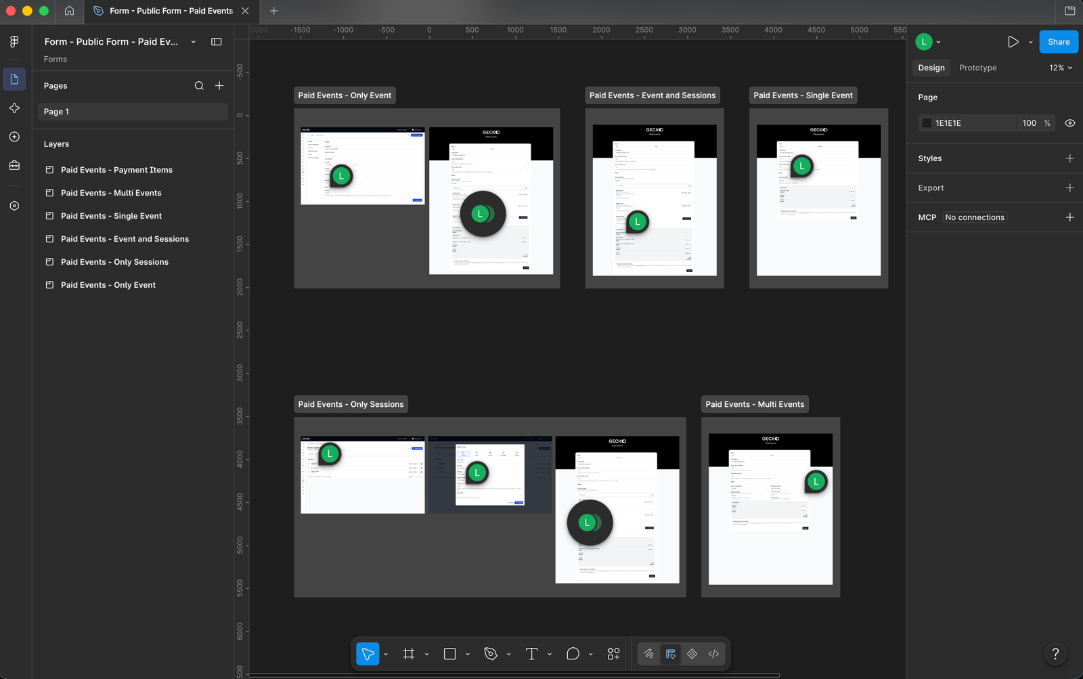Select the Frame tool in the bottom toolbar
Screen dimensions: 1083x679
coord(409,654)
